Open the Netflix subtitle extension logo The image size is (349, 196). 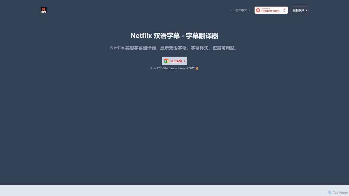44,10
